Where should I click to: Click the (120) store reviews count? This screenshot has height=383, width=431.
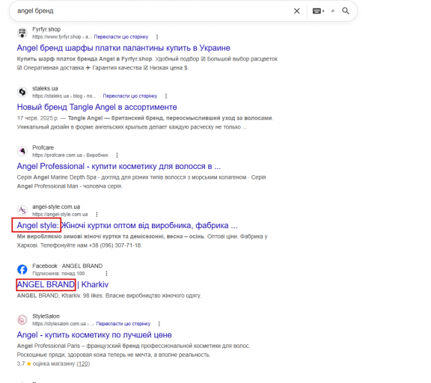83,364
